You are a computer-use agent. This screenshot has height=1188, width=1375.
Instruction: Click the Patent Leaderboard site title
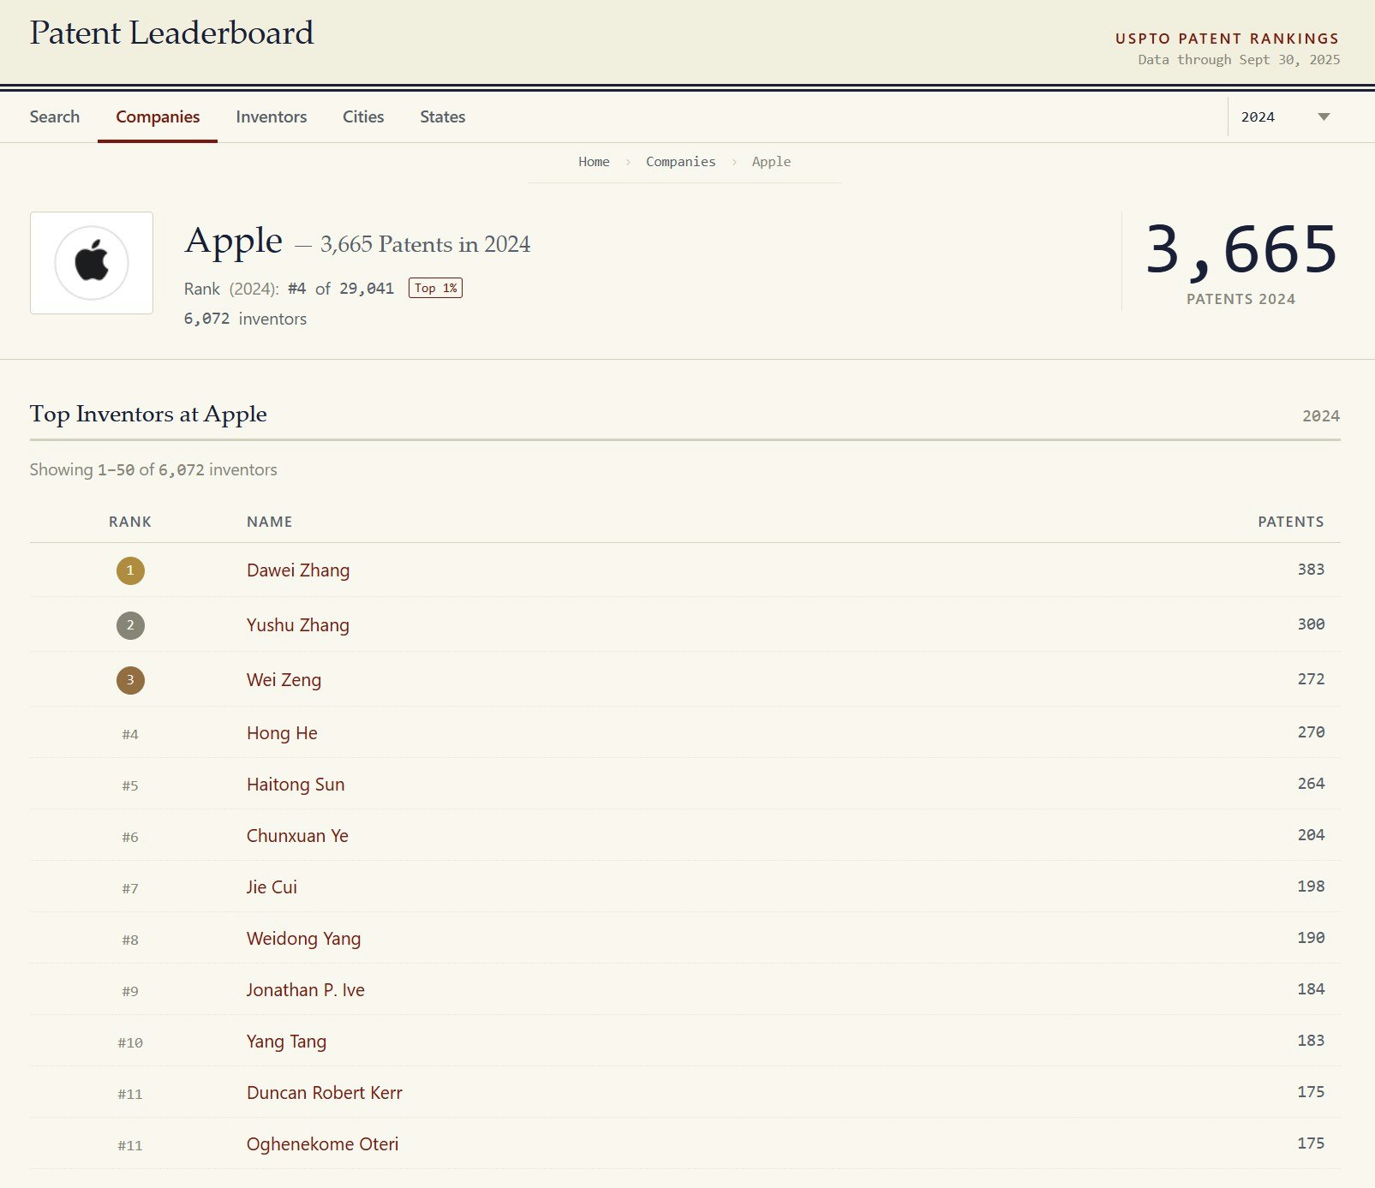pos(171,33)
